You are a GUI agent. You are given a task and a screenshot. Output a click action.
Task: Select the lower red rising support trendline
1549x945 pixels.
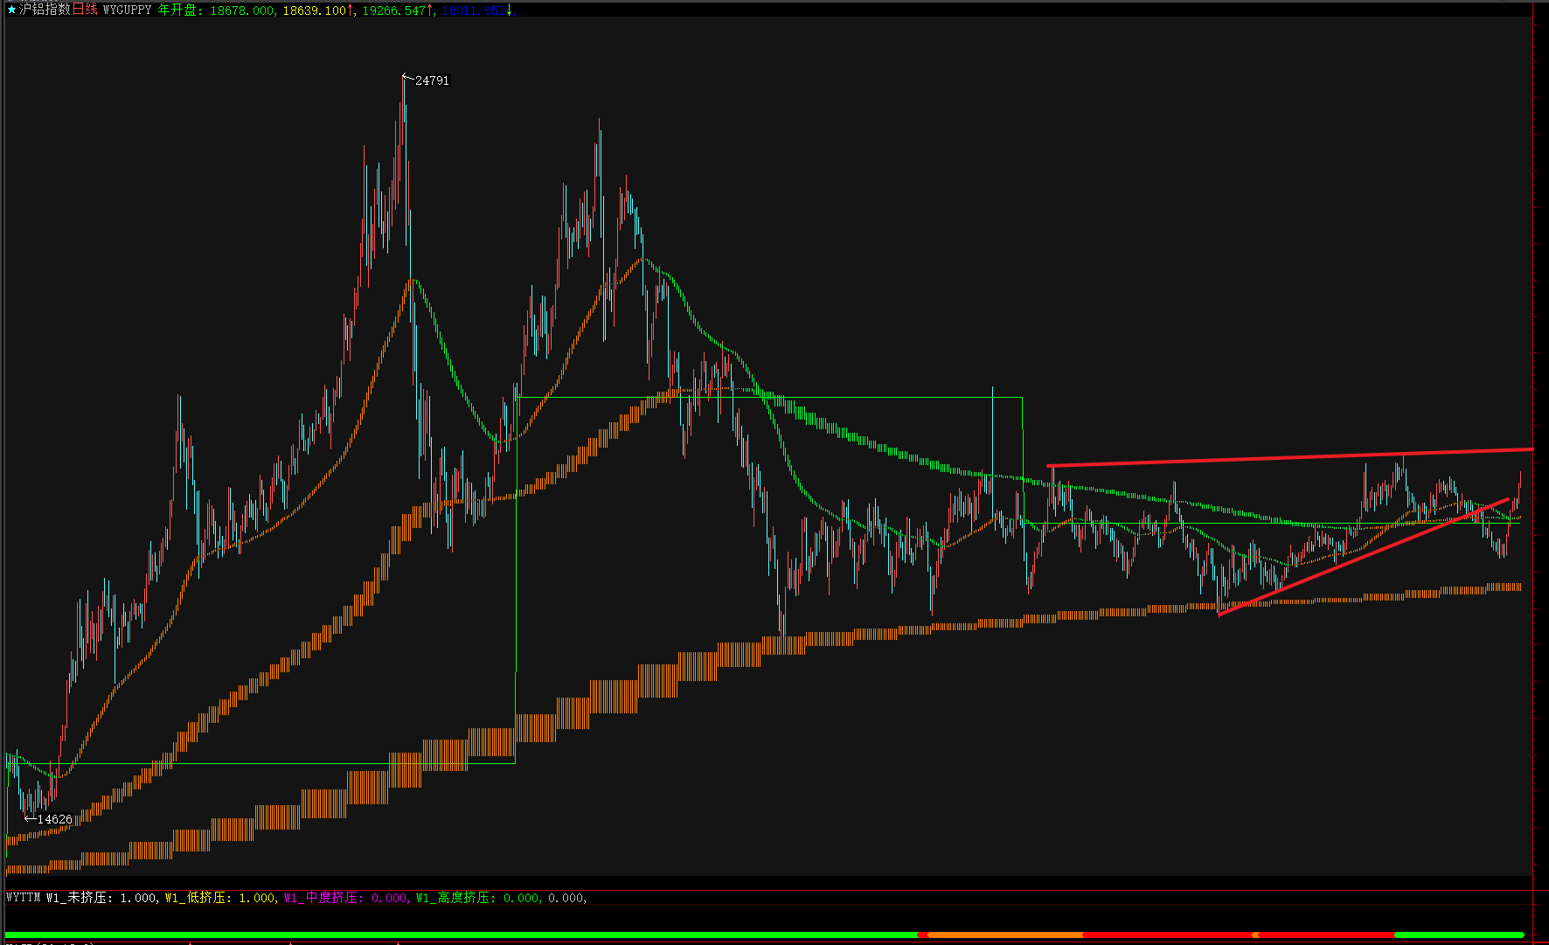[1364, 557]
